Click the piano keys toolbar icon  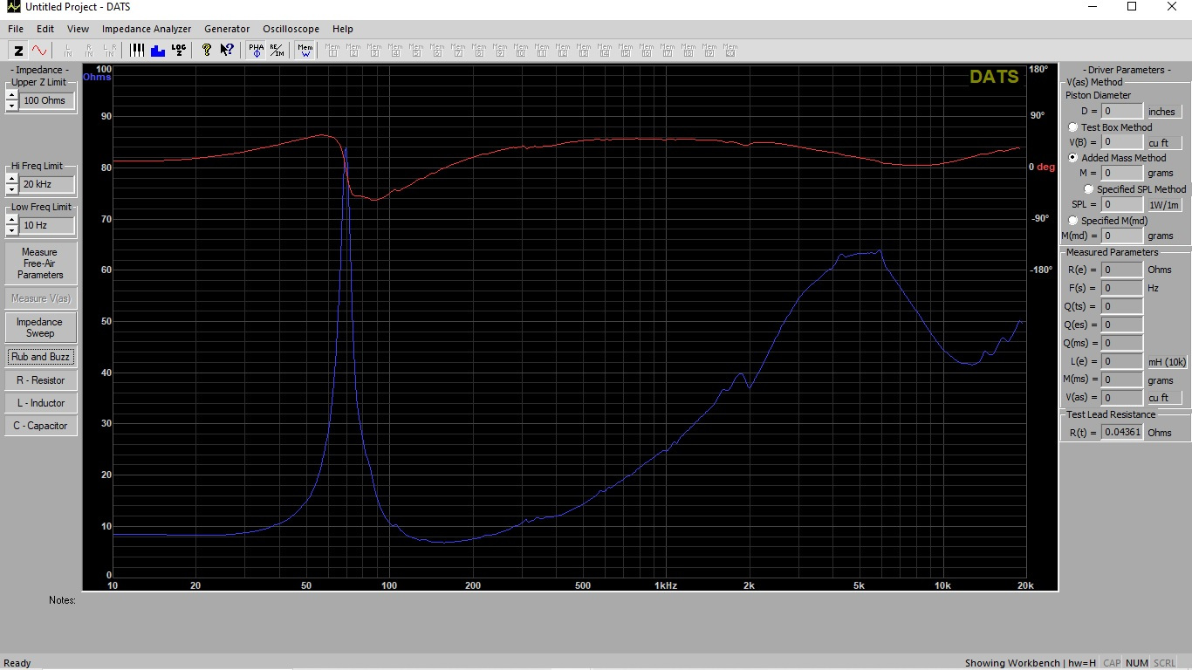point(137,51)
